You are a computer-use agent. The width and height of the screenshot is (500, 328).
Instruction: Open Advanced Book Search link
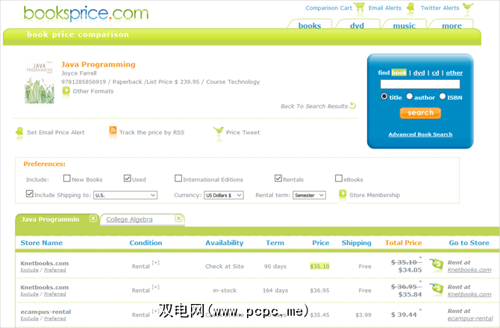click(420, 134)
